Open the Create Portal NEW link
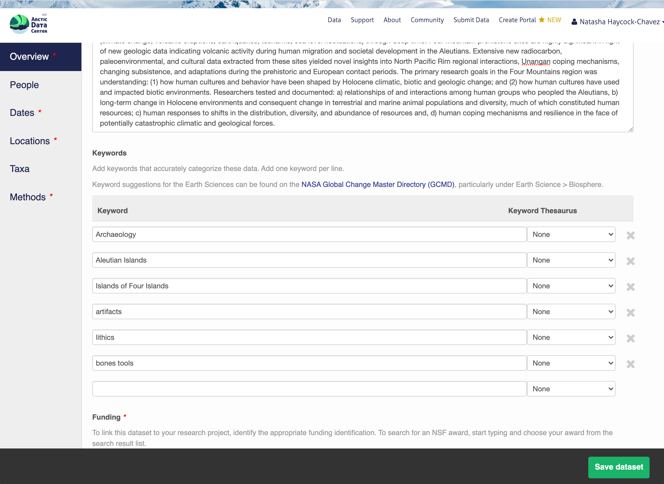Image resolution: width=664 pixels, height=484 pixels. tap(530, 20)
